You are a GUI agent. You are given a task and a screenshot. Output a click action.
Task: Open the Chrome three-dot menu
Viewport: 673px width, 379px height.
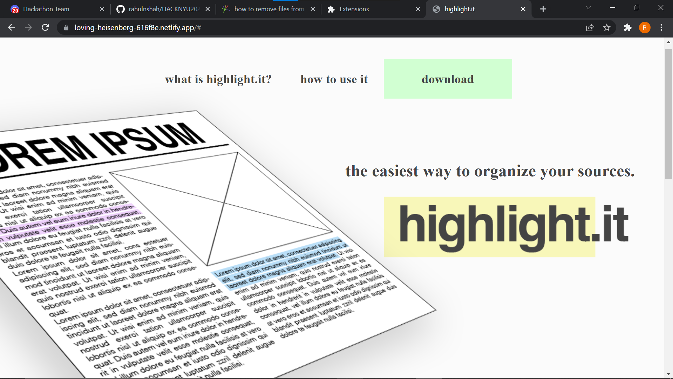[661, 28]
